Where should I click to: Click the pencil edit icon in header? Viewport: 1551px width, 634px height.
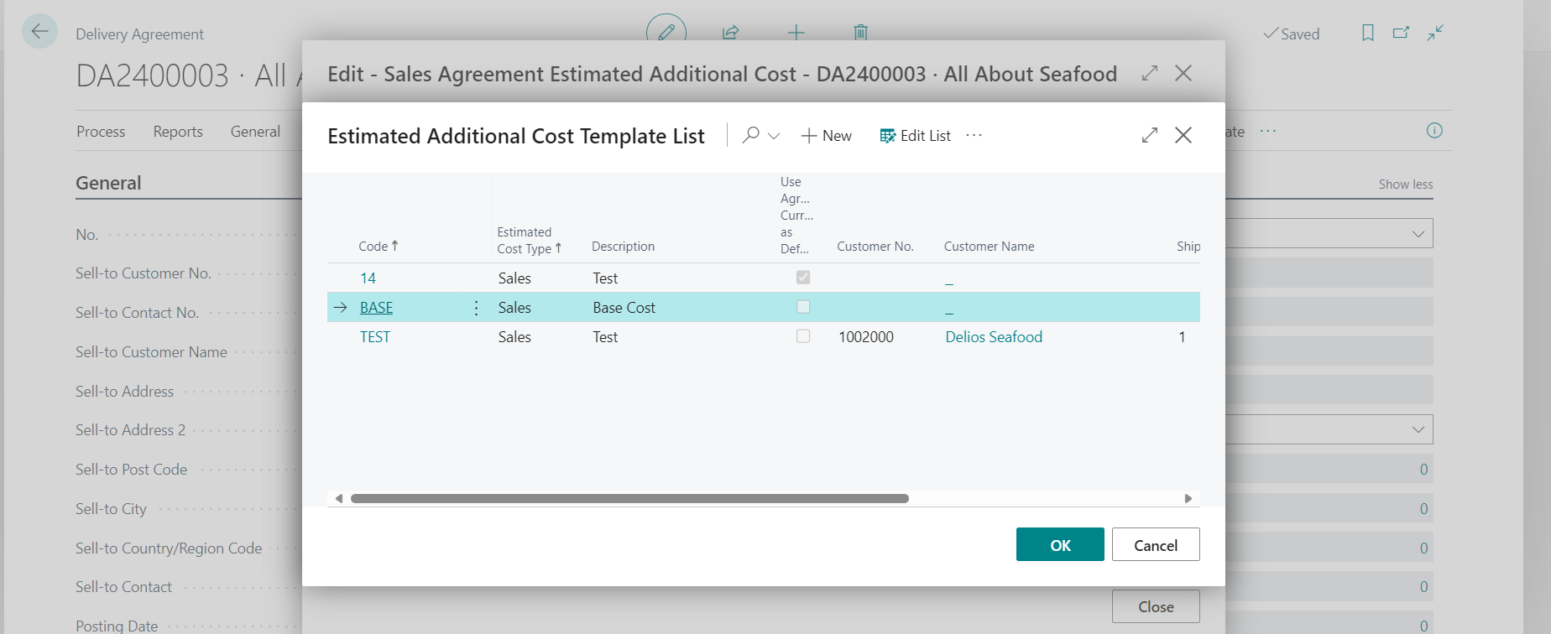coord(666,33)
